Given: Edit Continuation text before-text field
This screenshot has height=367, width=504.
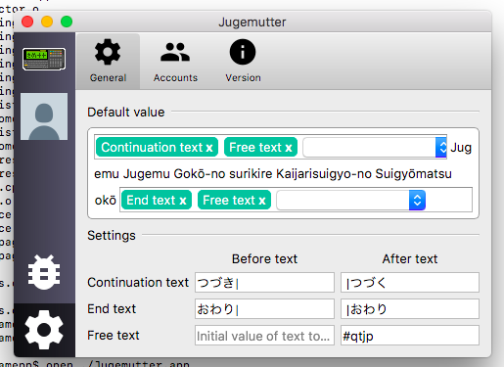Looking at the screenshot, I should point(264,283).
